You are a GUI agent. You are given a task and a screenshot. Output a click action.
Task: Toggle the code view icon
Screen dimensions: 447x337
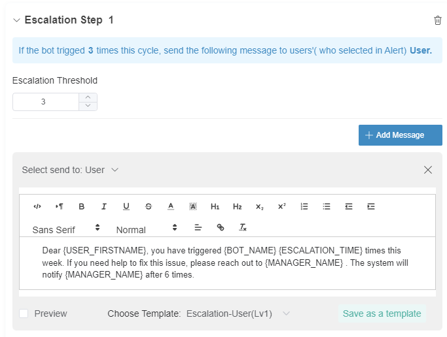[x=37, y=206]
